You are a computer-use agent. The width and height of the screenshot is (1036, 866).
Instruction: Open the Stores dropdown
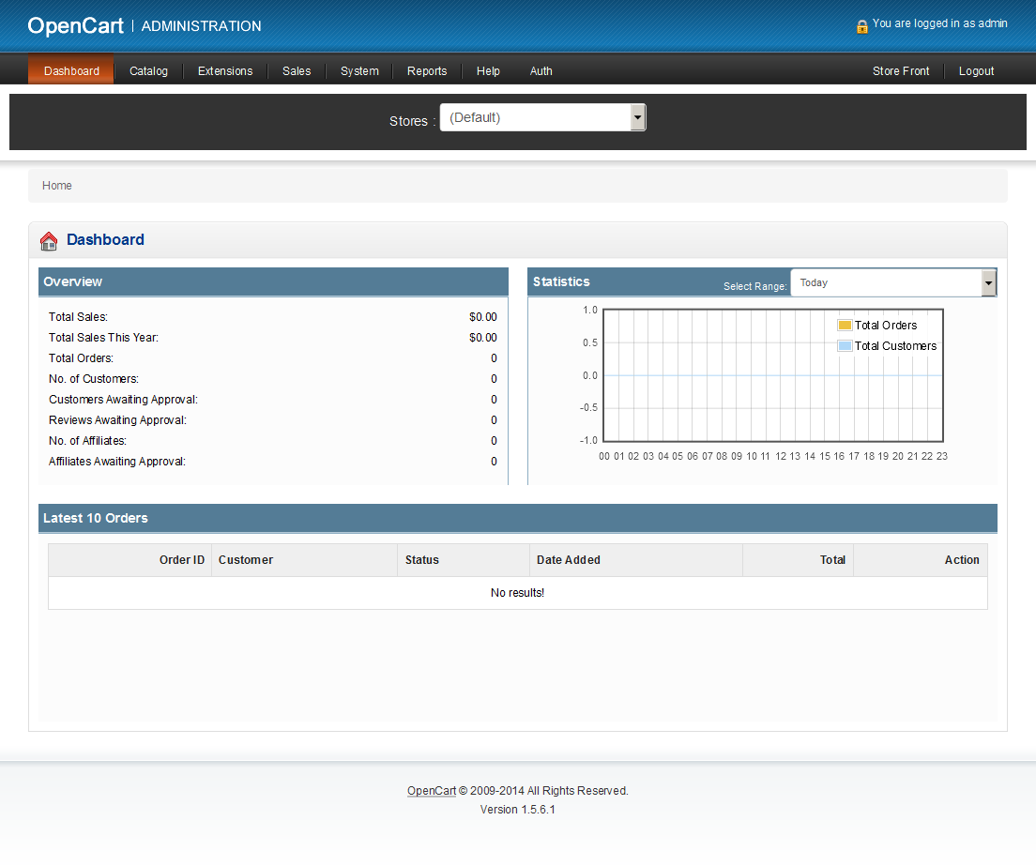coord(542,117)
